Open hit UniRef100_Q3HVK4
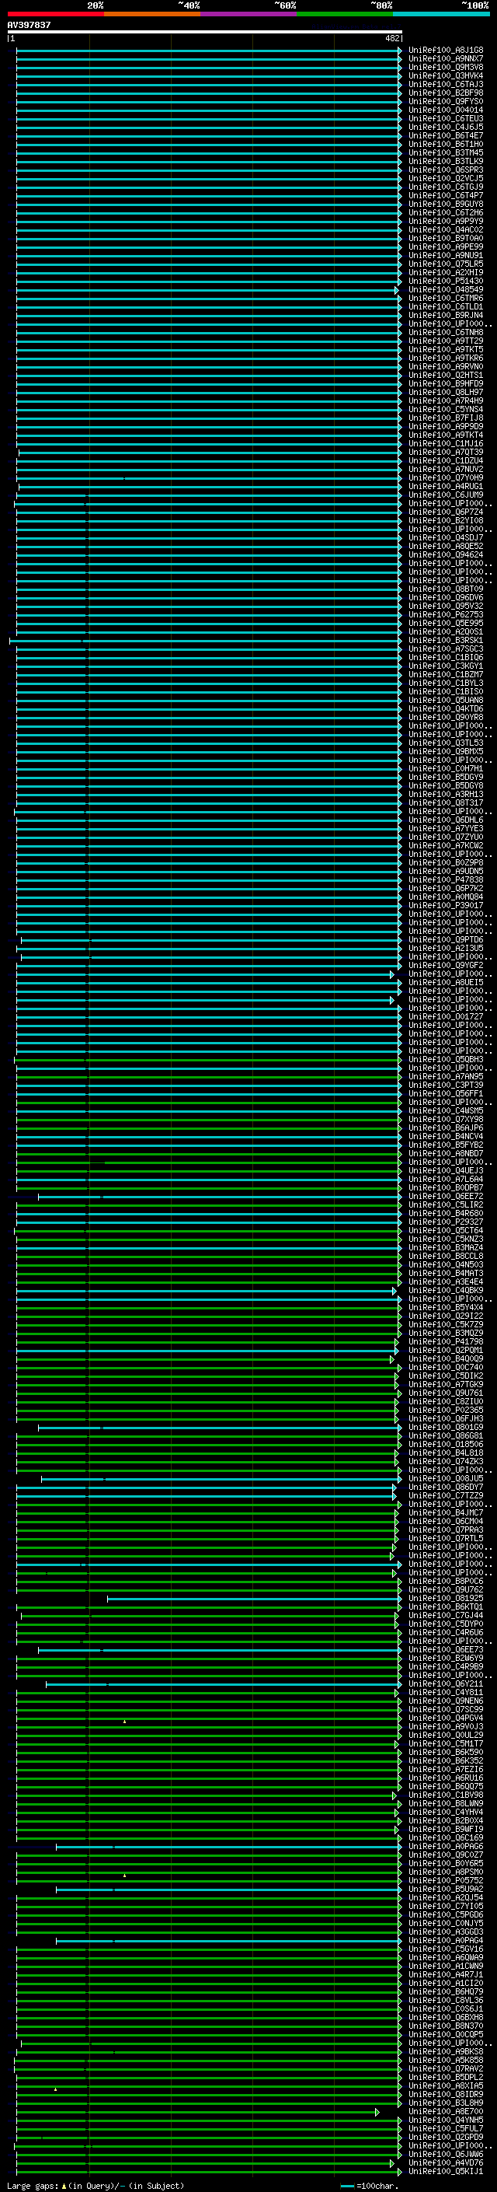This screenshot has height=2192, width=497. [x=446, y=75]
